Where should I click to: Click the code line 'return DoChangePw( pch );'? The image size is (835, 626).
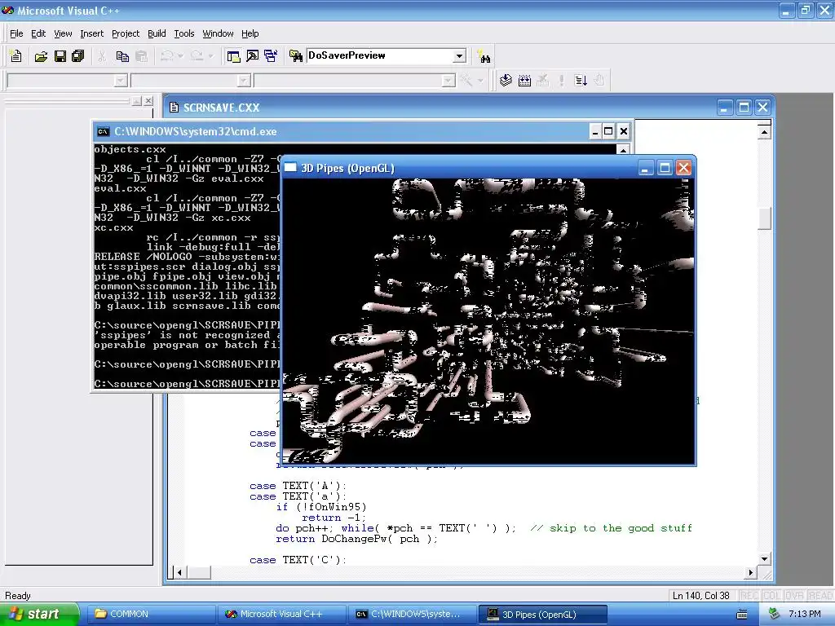coord(356,539)
